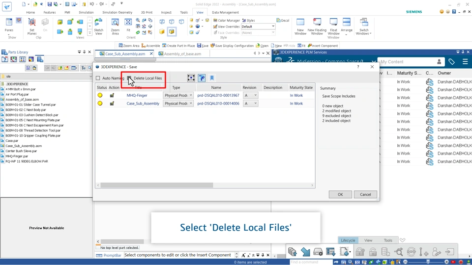Switch to the Features ribbon tab

point(49,12)
